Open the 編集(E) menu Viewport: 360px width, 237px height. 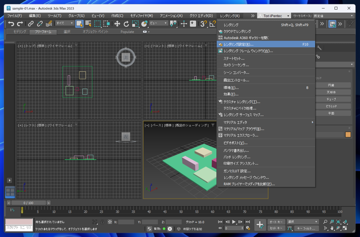click(35, 16)
